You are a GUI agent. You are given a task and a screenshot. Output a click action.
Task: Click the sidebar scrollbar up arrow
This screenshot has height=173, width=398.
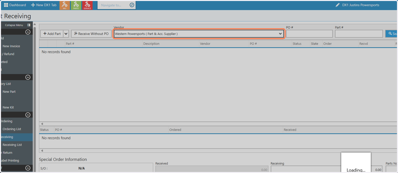34,24
